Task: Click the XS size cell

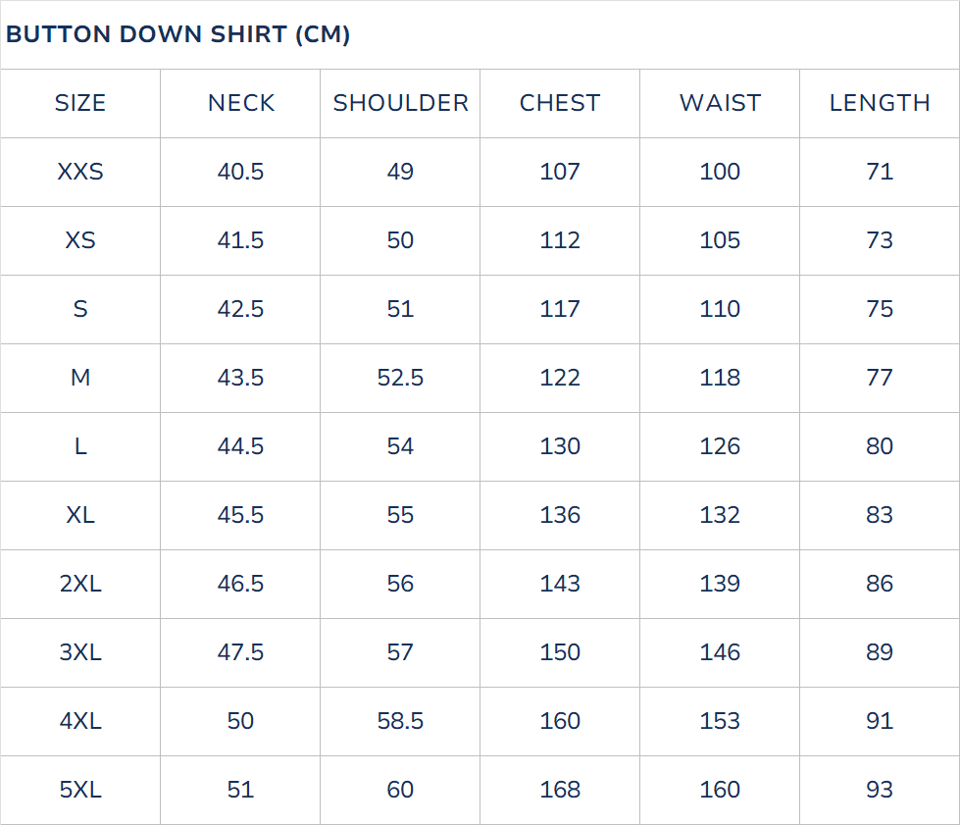Action: pos(80,240)
